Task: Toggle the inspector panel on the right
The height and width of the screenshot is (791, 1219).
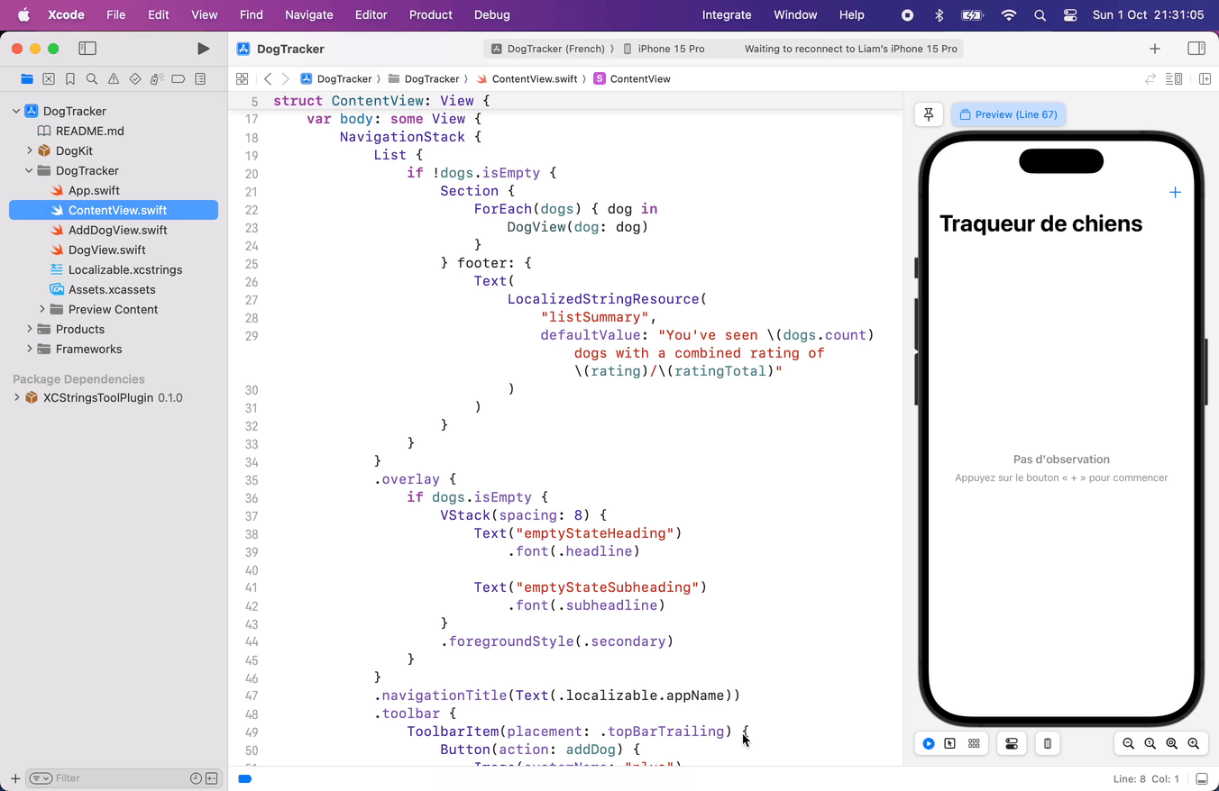Action: click(x=1196, y=49)
